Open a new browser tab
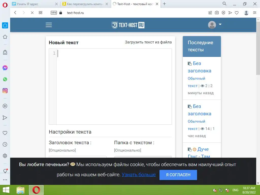Screen dimensions: 260x195 [164, 4]
